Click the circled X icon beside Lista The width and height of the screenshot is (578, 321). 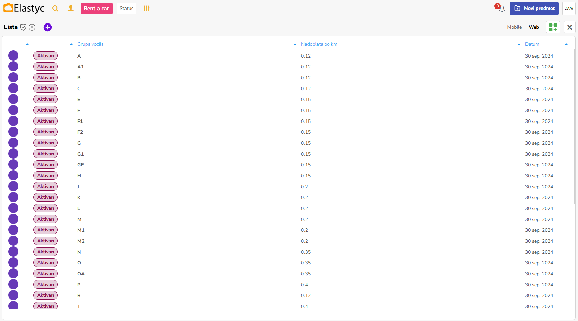32,27
